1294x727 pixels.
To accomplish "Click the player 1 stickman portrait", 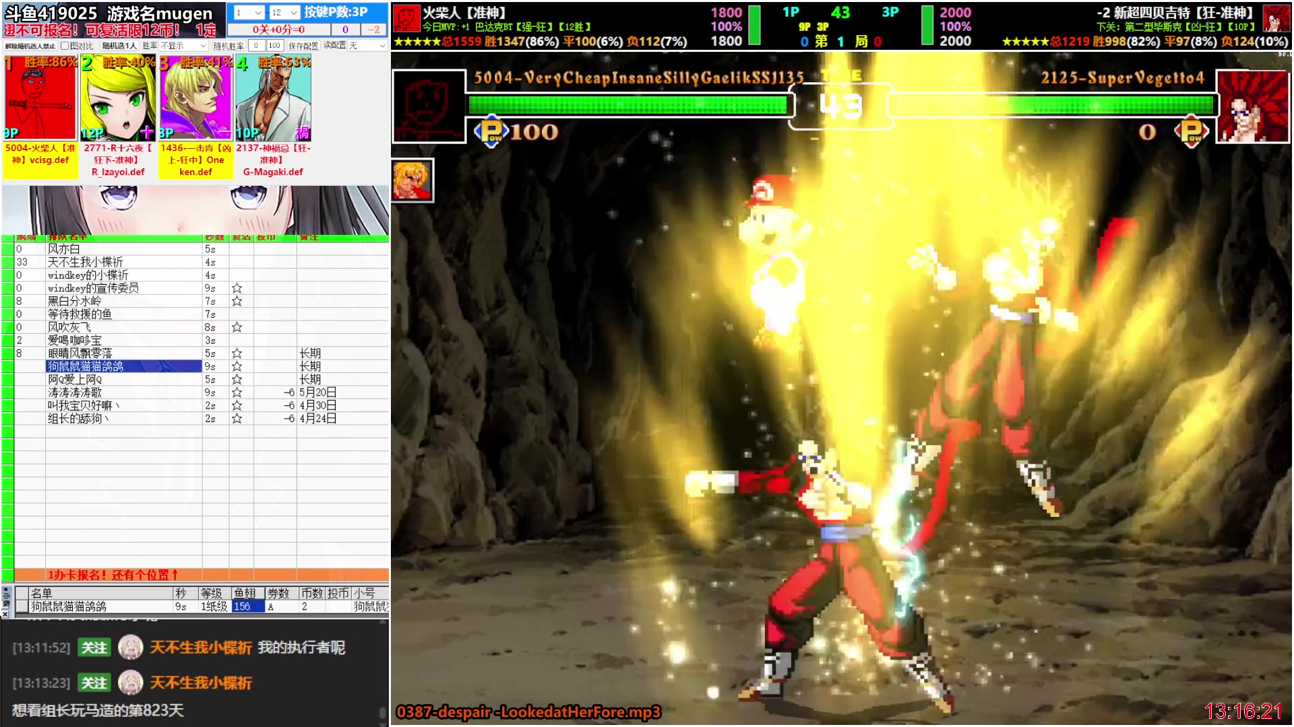I will 429,106.
